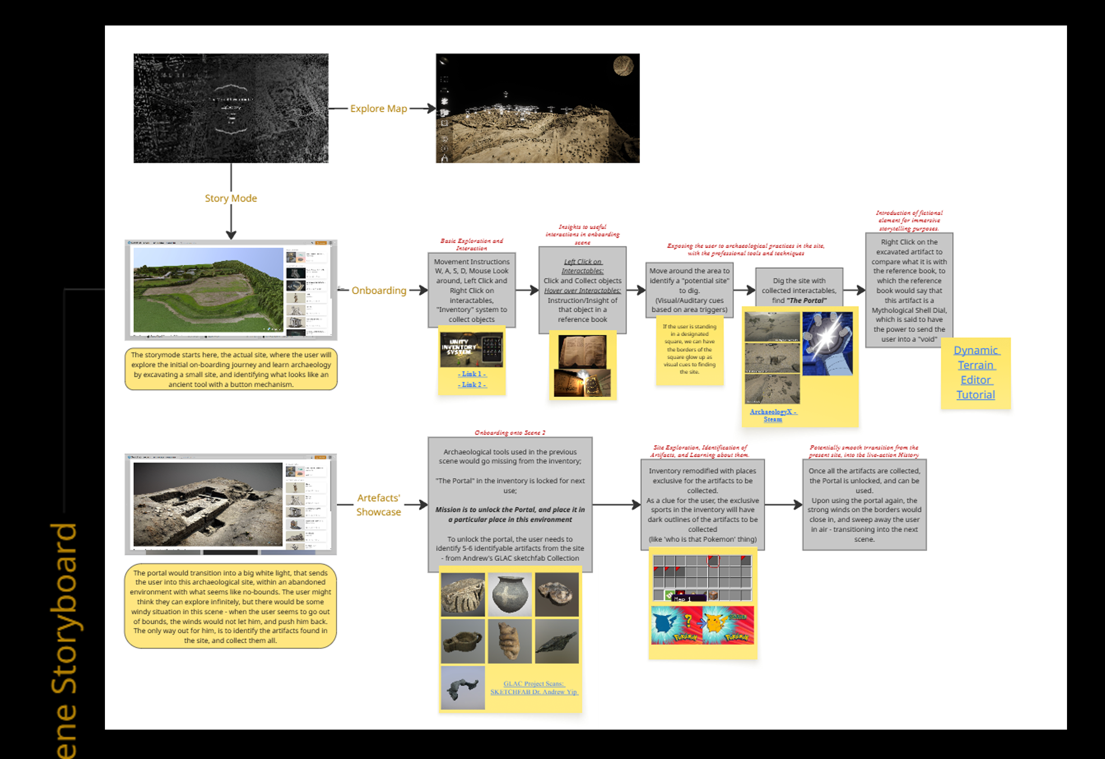Select the 'Right Click on the excavated artifact' box
This screenshot has width=1105, height=759.
coord(909,290)
